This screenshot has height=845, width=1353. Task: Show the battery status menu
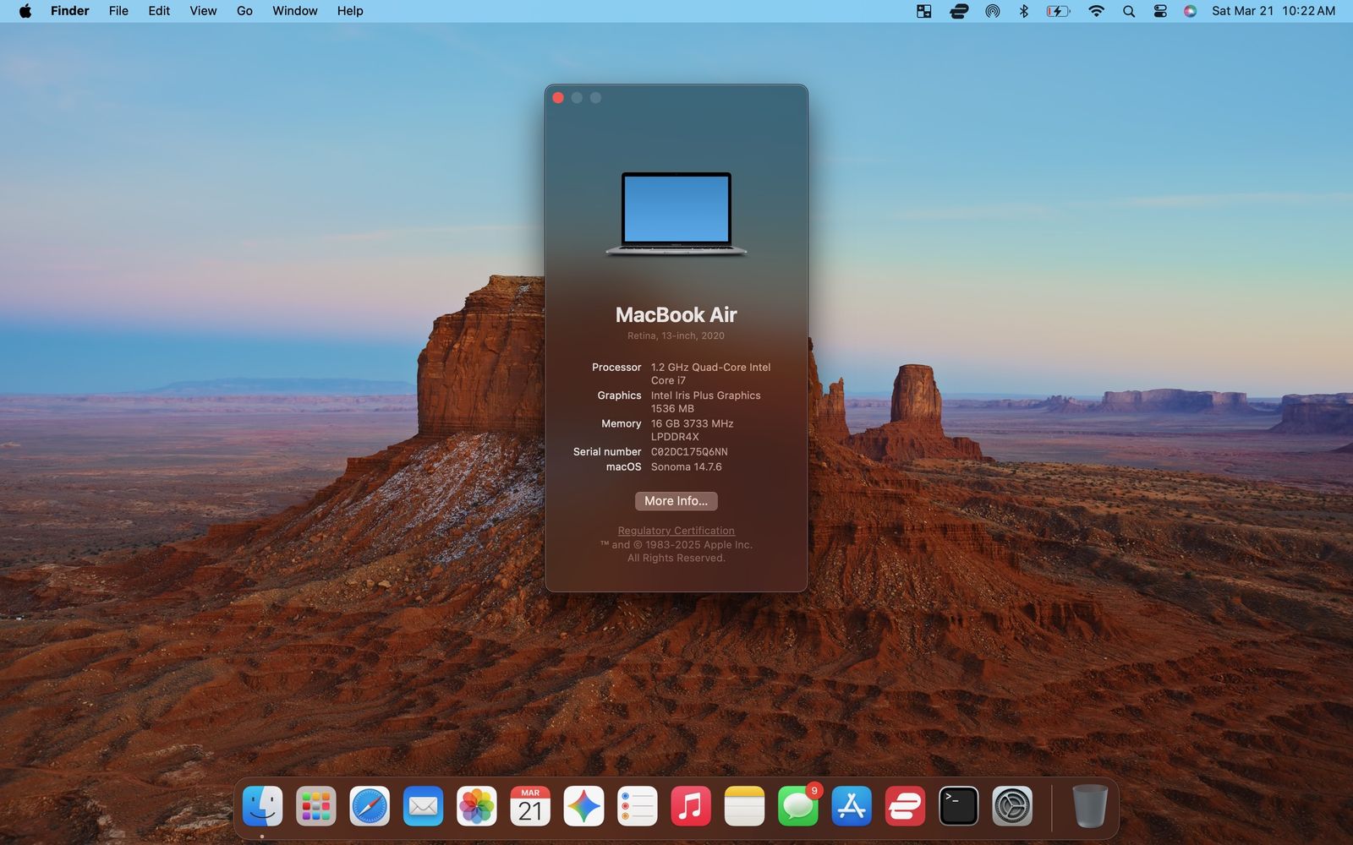point(1058,11)
